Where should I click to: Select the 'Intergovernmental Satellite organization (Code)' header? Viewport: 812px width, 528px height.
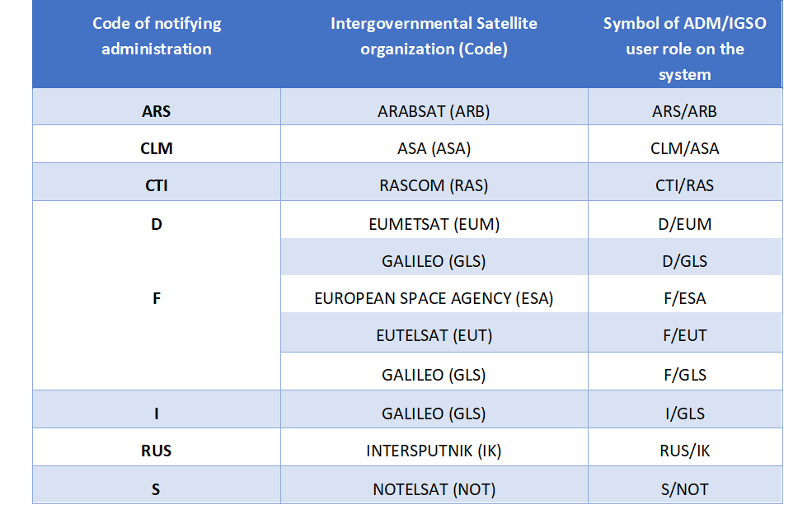point(434,44)
